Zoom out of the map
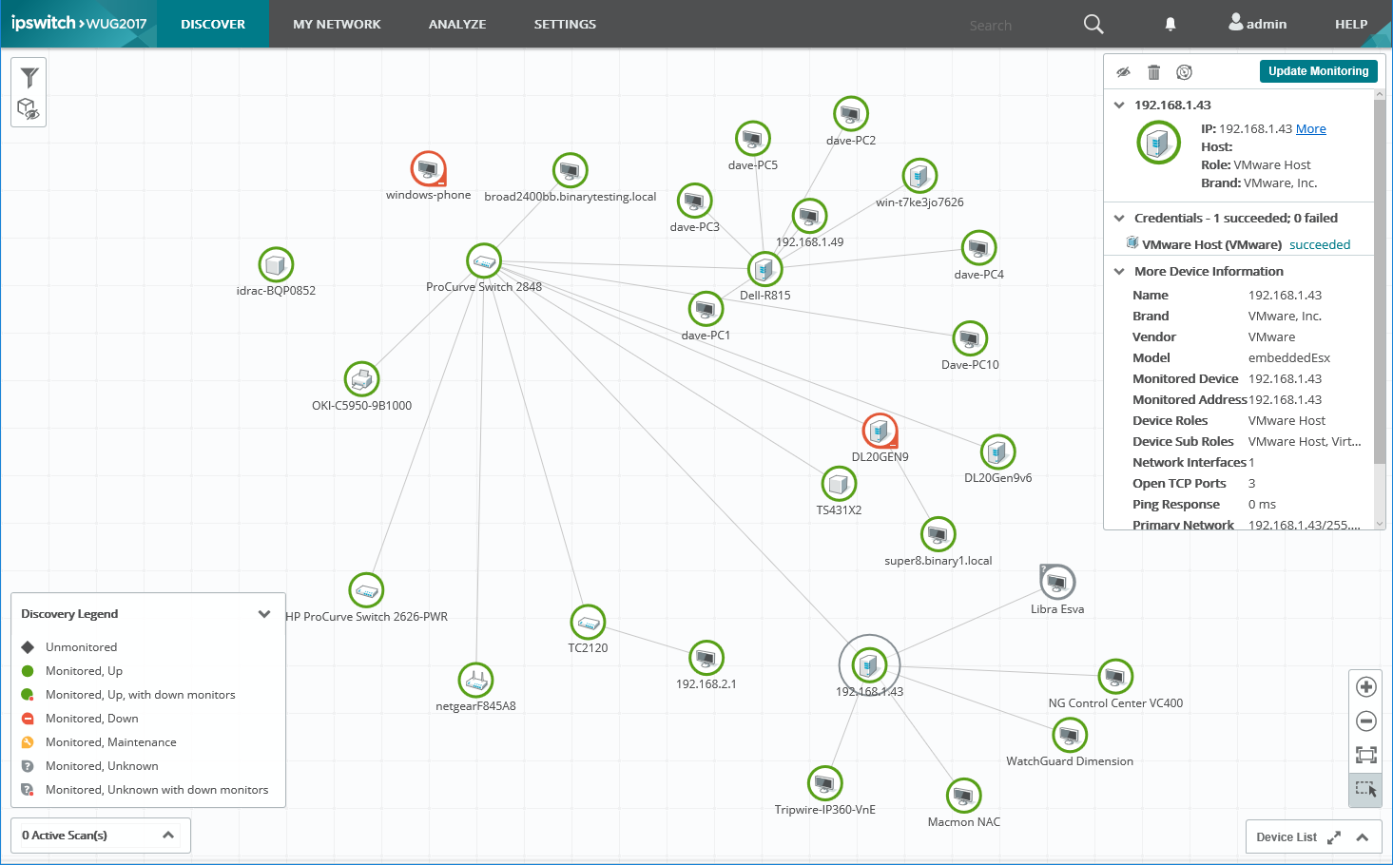Image resolution: width=1393 pixels, height=865 pixels. (x=1366, y=721)
